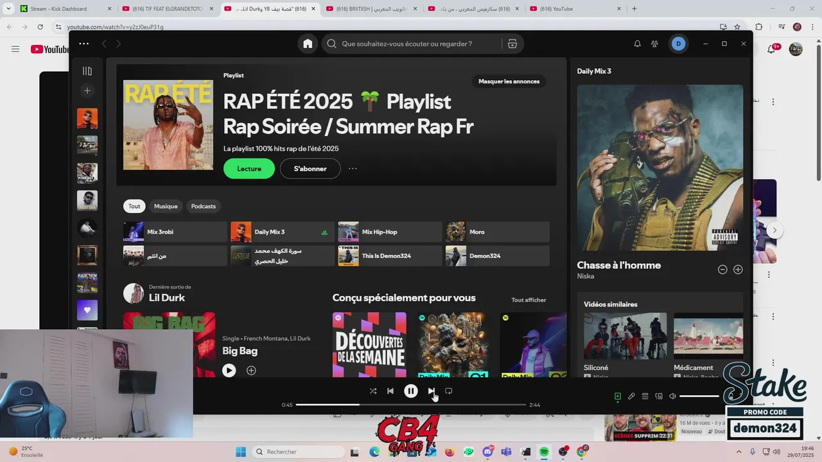Open a new browser tab
The image size is (822, 462).
tap(634, 9)
